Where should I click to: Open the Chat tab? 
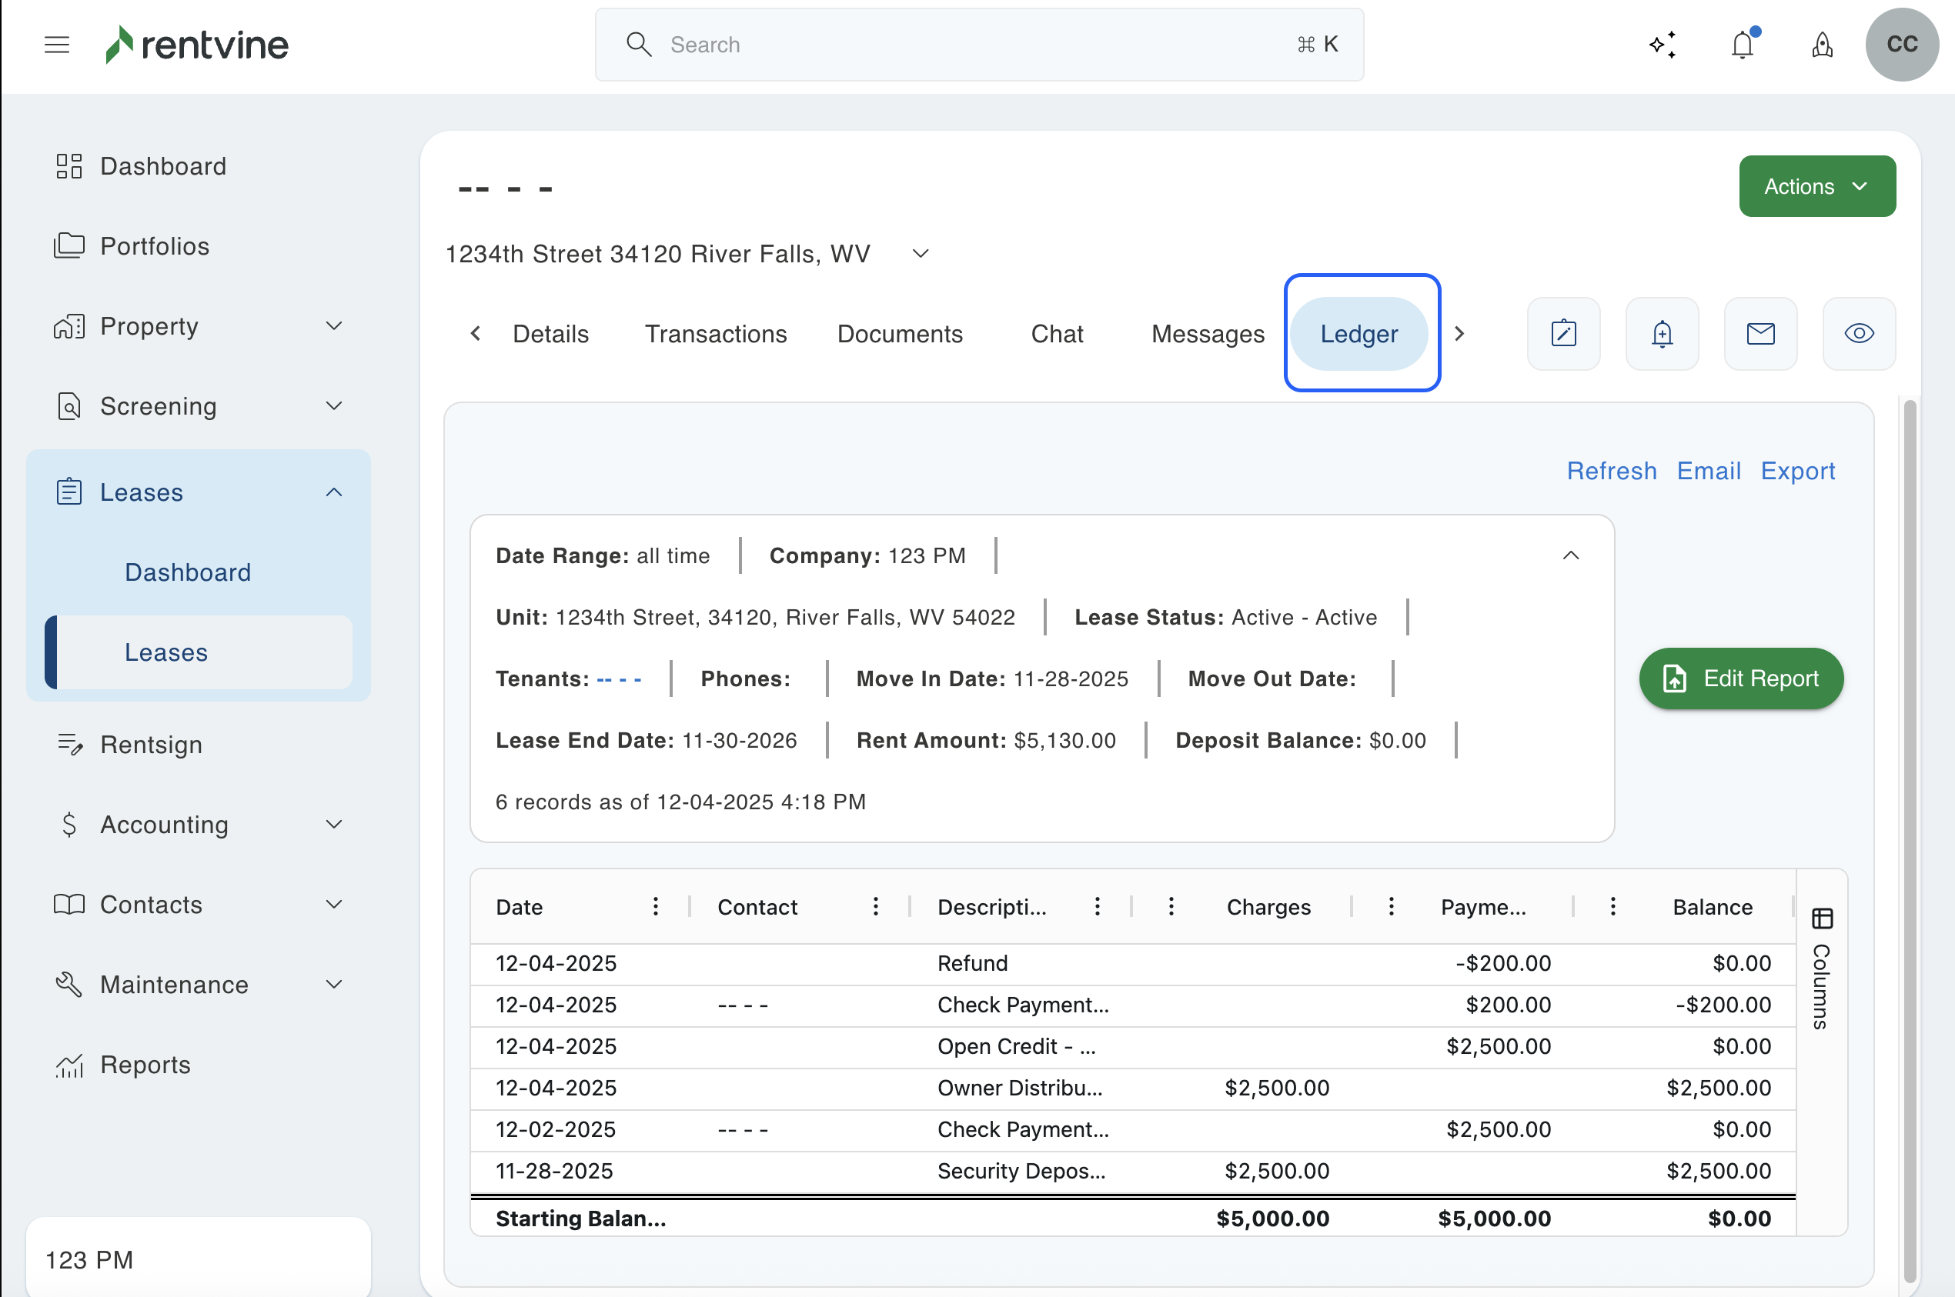point(1056,333)
